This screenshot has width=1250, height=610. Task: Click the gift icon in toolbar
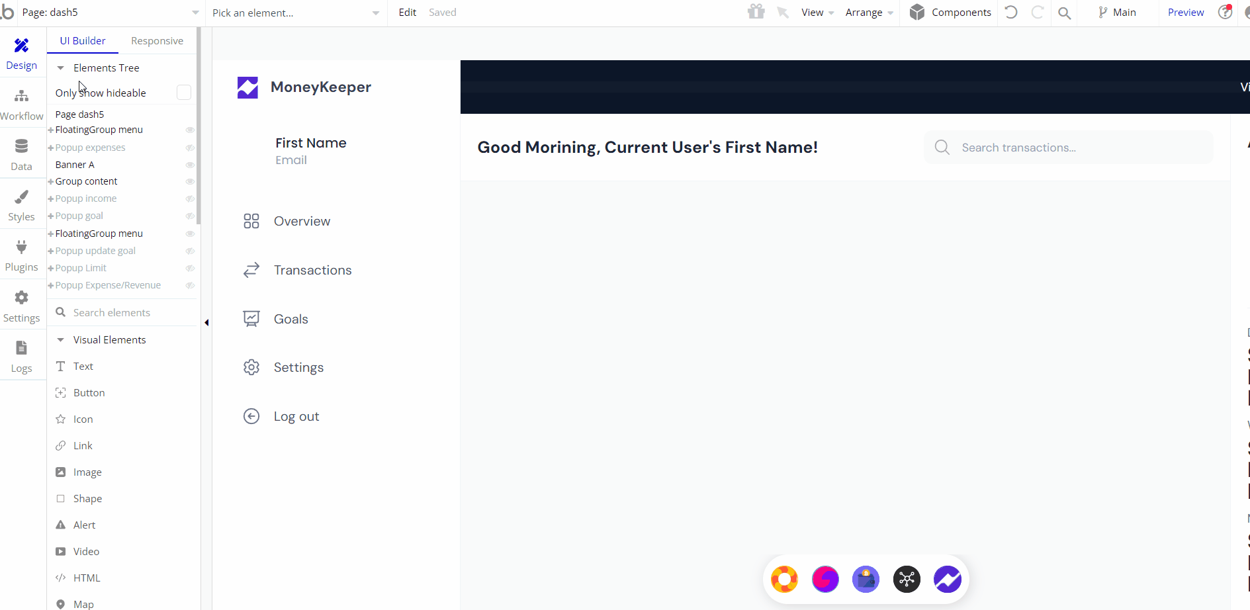(756, 12)
